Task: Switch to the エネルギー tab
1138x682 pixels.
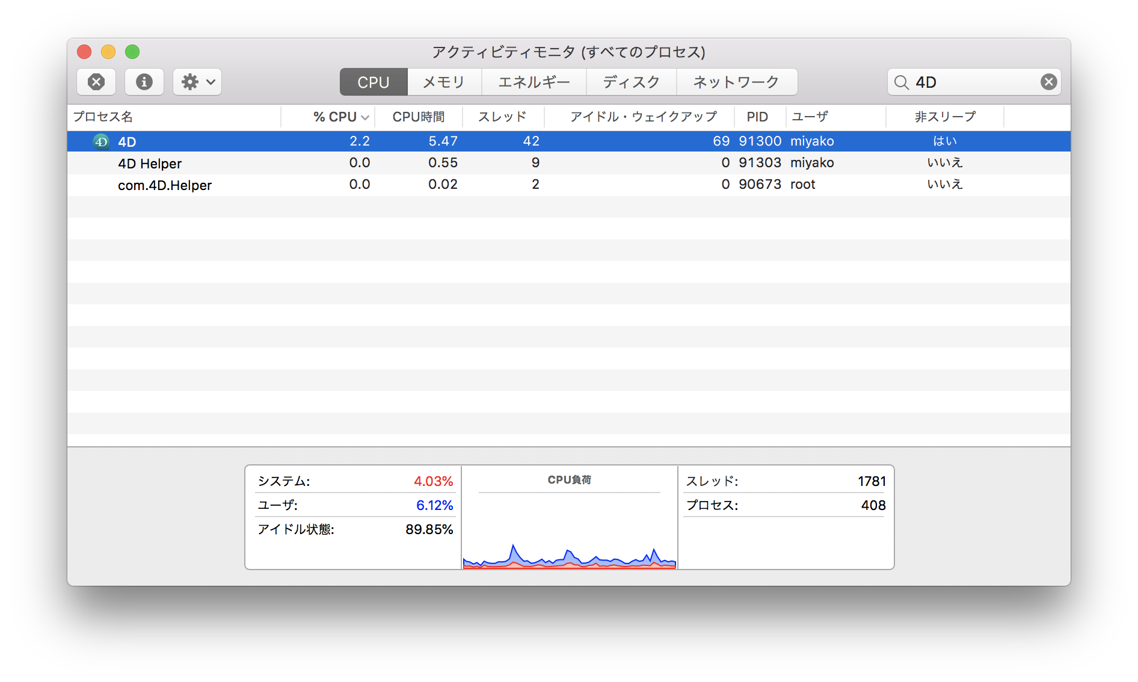Action: click(534, 82)
